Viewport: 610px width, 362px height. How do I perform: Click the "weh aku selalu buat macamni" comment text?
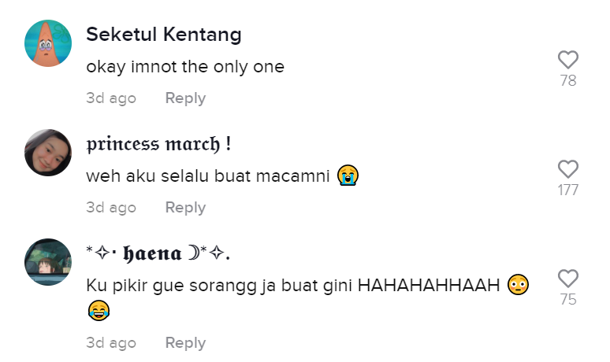tap(208, 175)
